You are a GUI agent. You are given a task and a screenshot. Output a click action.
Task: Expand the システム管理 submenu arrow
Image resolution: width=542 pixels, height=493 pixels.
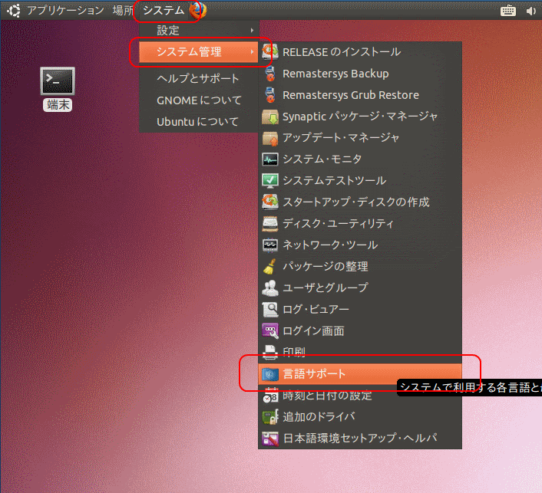253,52
